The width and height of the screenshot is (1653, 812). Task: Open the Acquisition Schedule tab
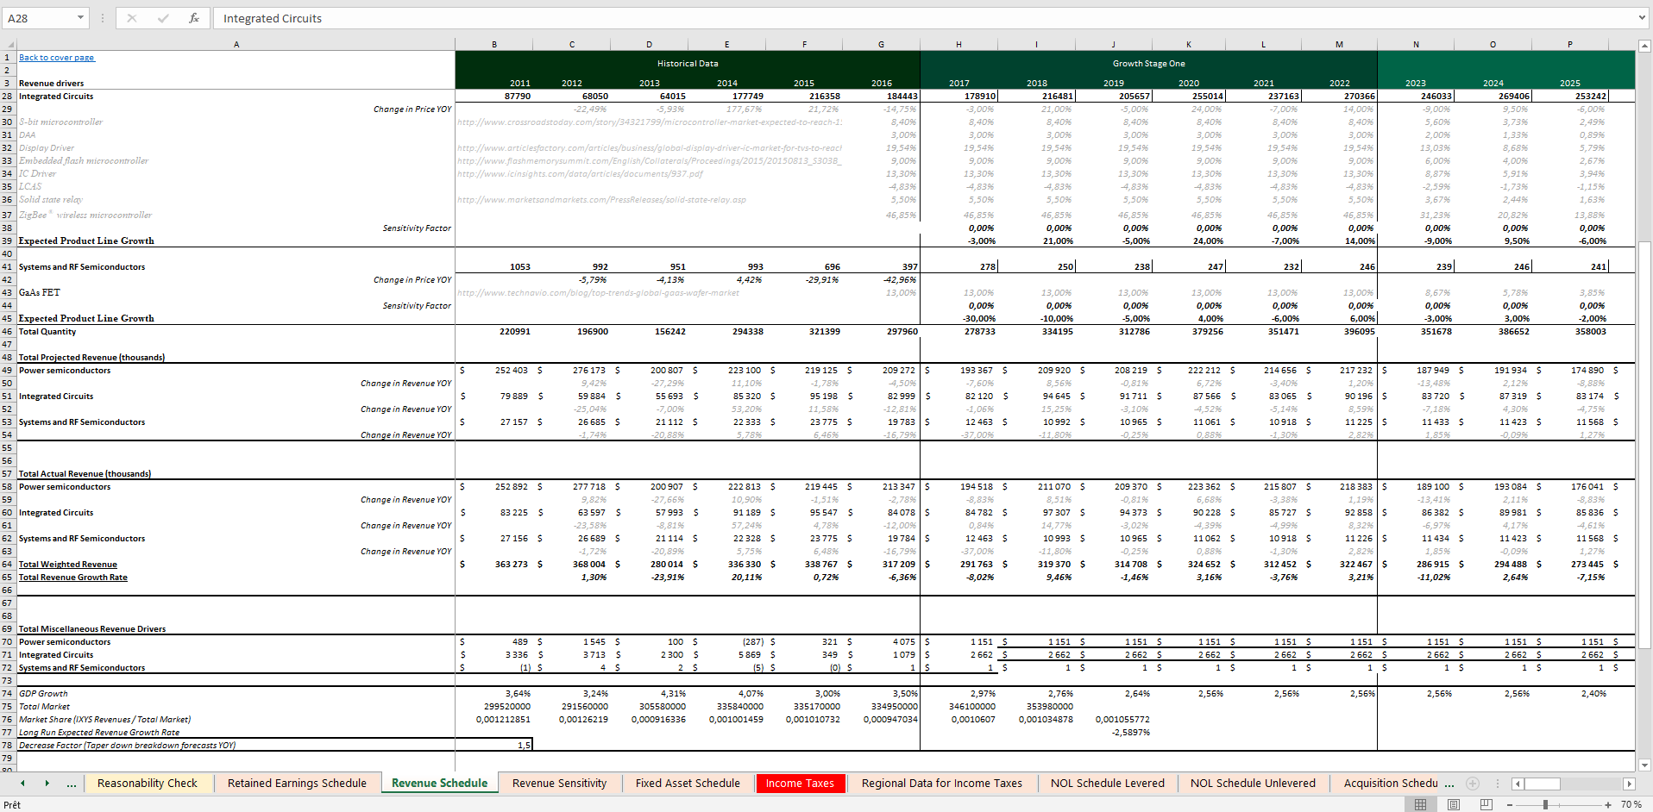1390,784
